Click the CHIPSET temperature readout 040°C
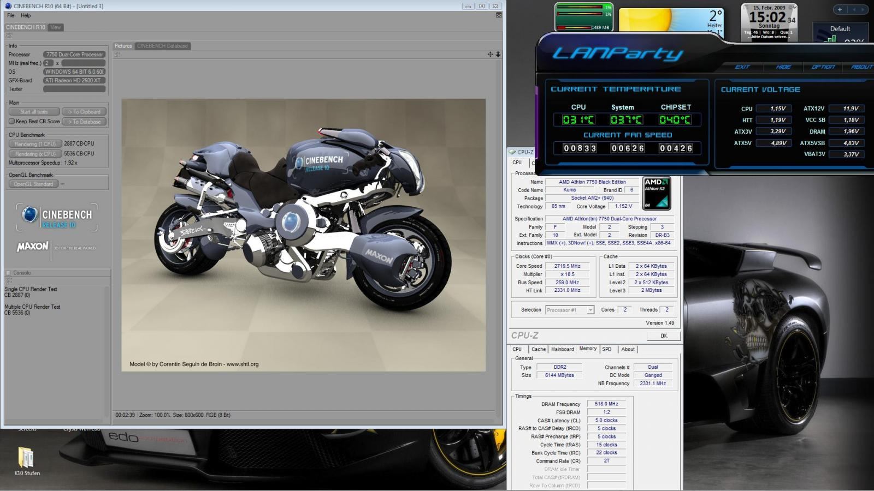Viewport: 874px width, 491px height. [x=675, y=119]
